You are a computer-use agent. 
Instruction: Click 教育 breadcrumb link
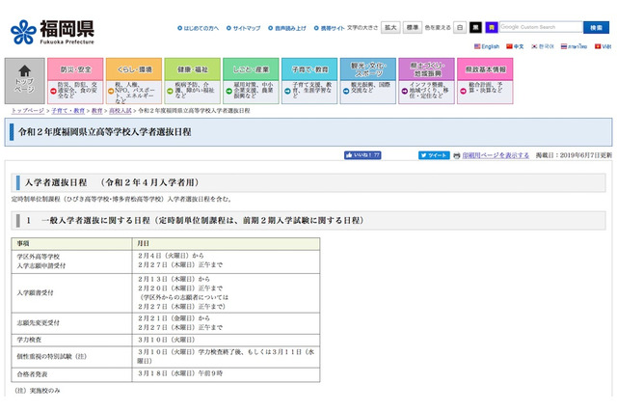[x=97, y=111]
